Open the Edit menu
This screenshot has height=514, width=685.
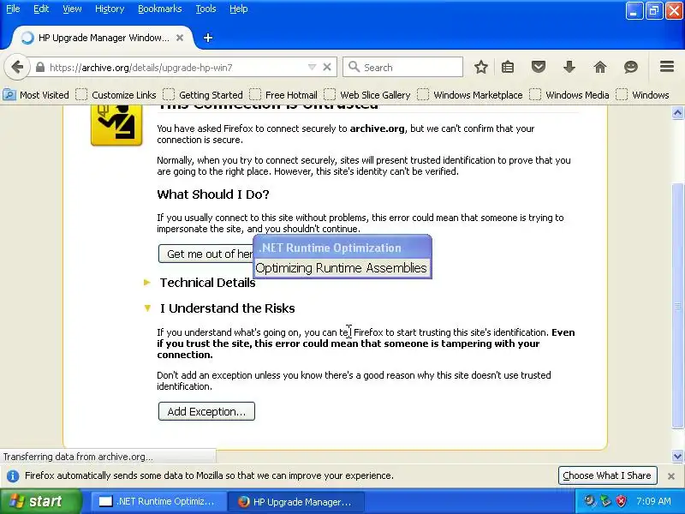pos(41,9)
